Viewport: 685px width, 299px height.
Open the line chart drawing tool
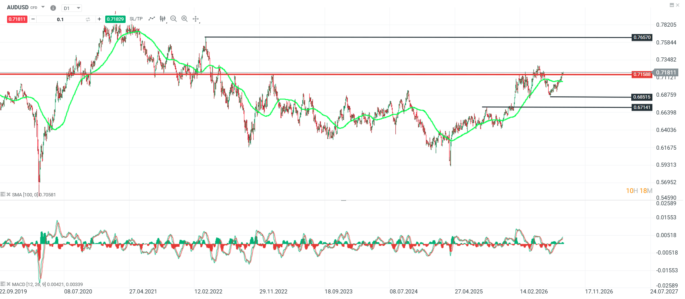[x=152, y=19]
